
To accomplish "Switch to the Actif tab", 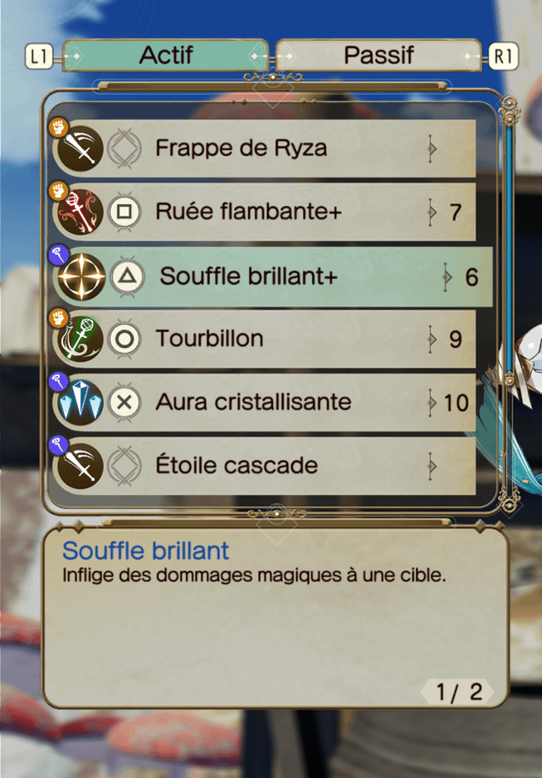I will click(166, 55).
